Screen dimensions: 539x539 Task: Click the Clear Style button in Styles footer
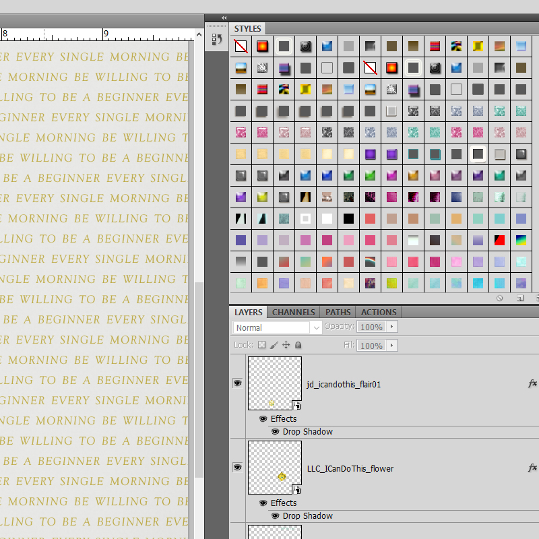pyautogui.click(x=500, y=298)
